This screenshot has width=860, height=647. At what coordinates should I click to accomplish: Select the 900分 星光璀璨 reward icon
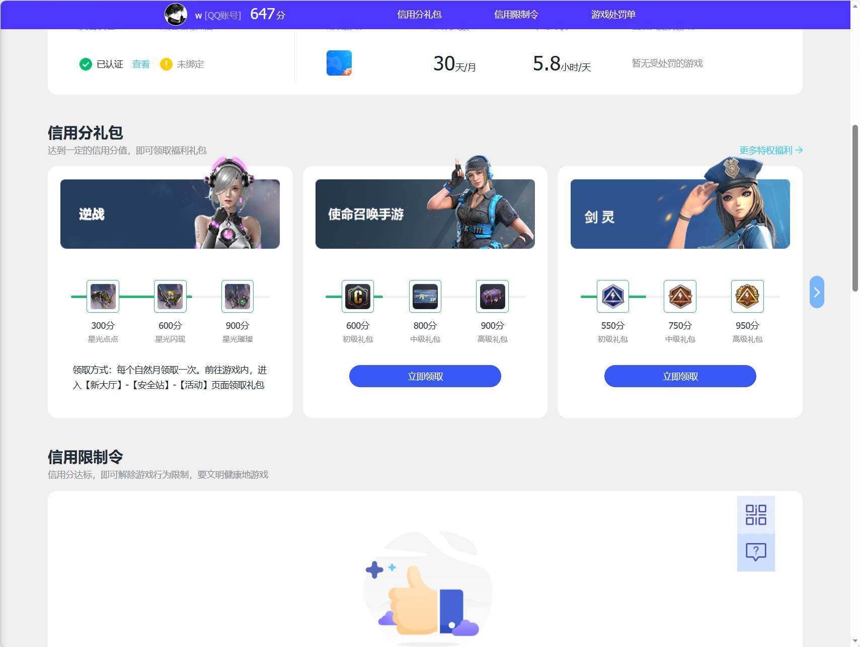click(x=238, y=296)
